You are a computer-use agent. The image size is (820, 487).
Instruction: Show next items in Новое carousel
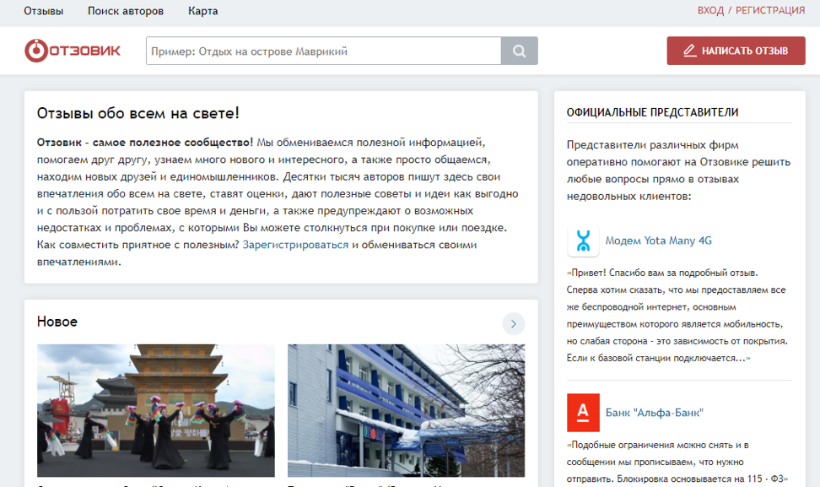point(513,323)
